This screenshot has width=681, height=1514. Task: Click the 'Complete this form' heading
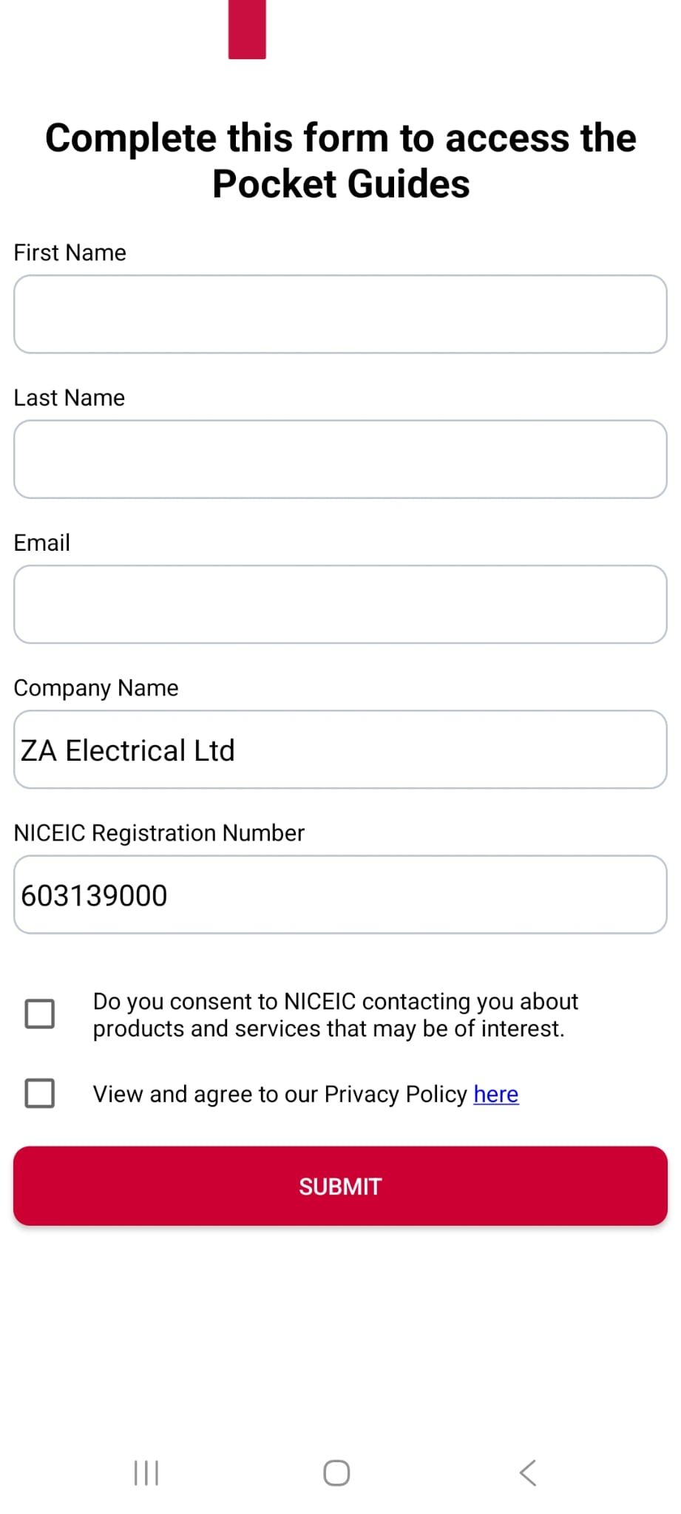340,160
